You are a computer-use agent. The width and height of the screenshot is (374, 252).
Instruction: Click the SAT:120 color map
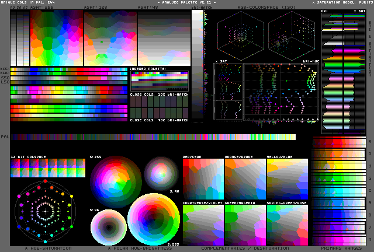(x=110, y=36)
